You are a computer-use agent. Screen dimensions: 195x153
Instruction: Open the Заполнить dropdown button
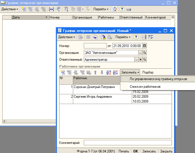pos(130,72)
